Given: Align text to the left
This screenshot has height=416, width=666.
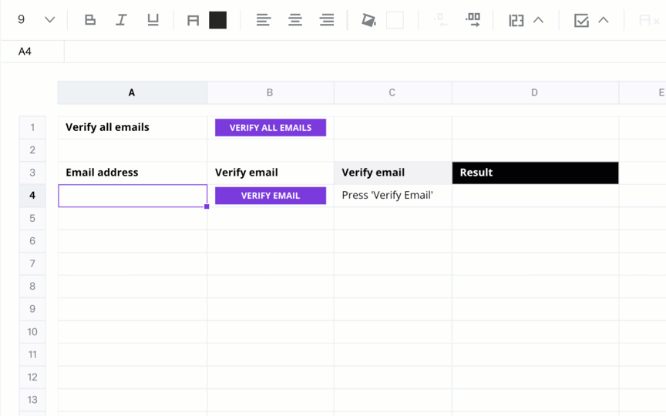Looking at the screenshot, I should (264, 20).
